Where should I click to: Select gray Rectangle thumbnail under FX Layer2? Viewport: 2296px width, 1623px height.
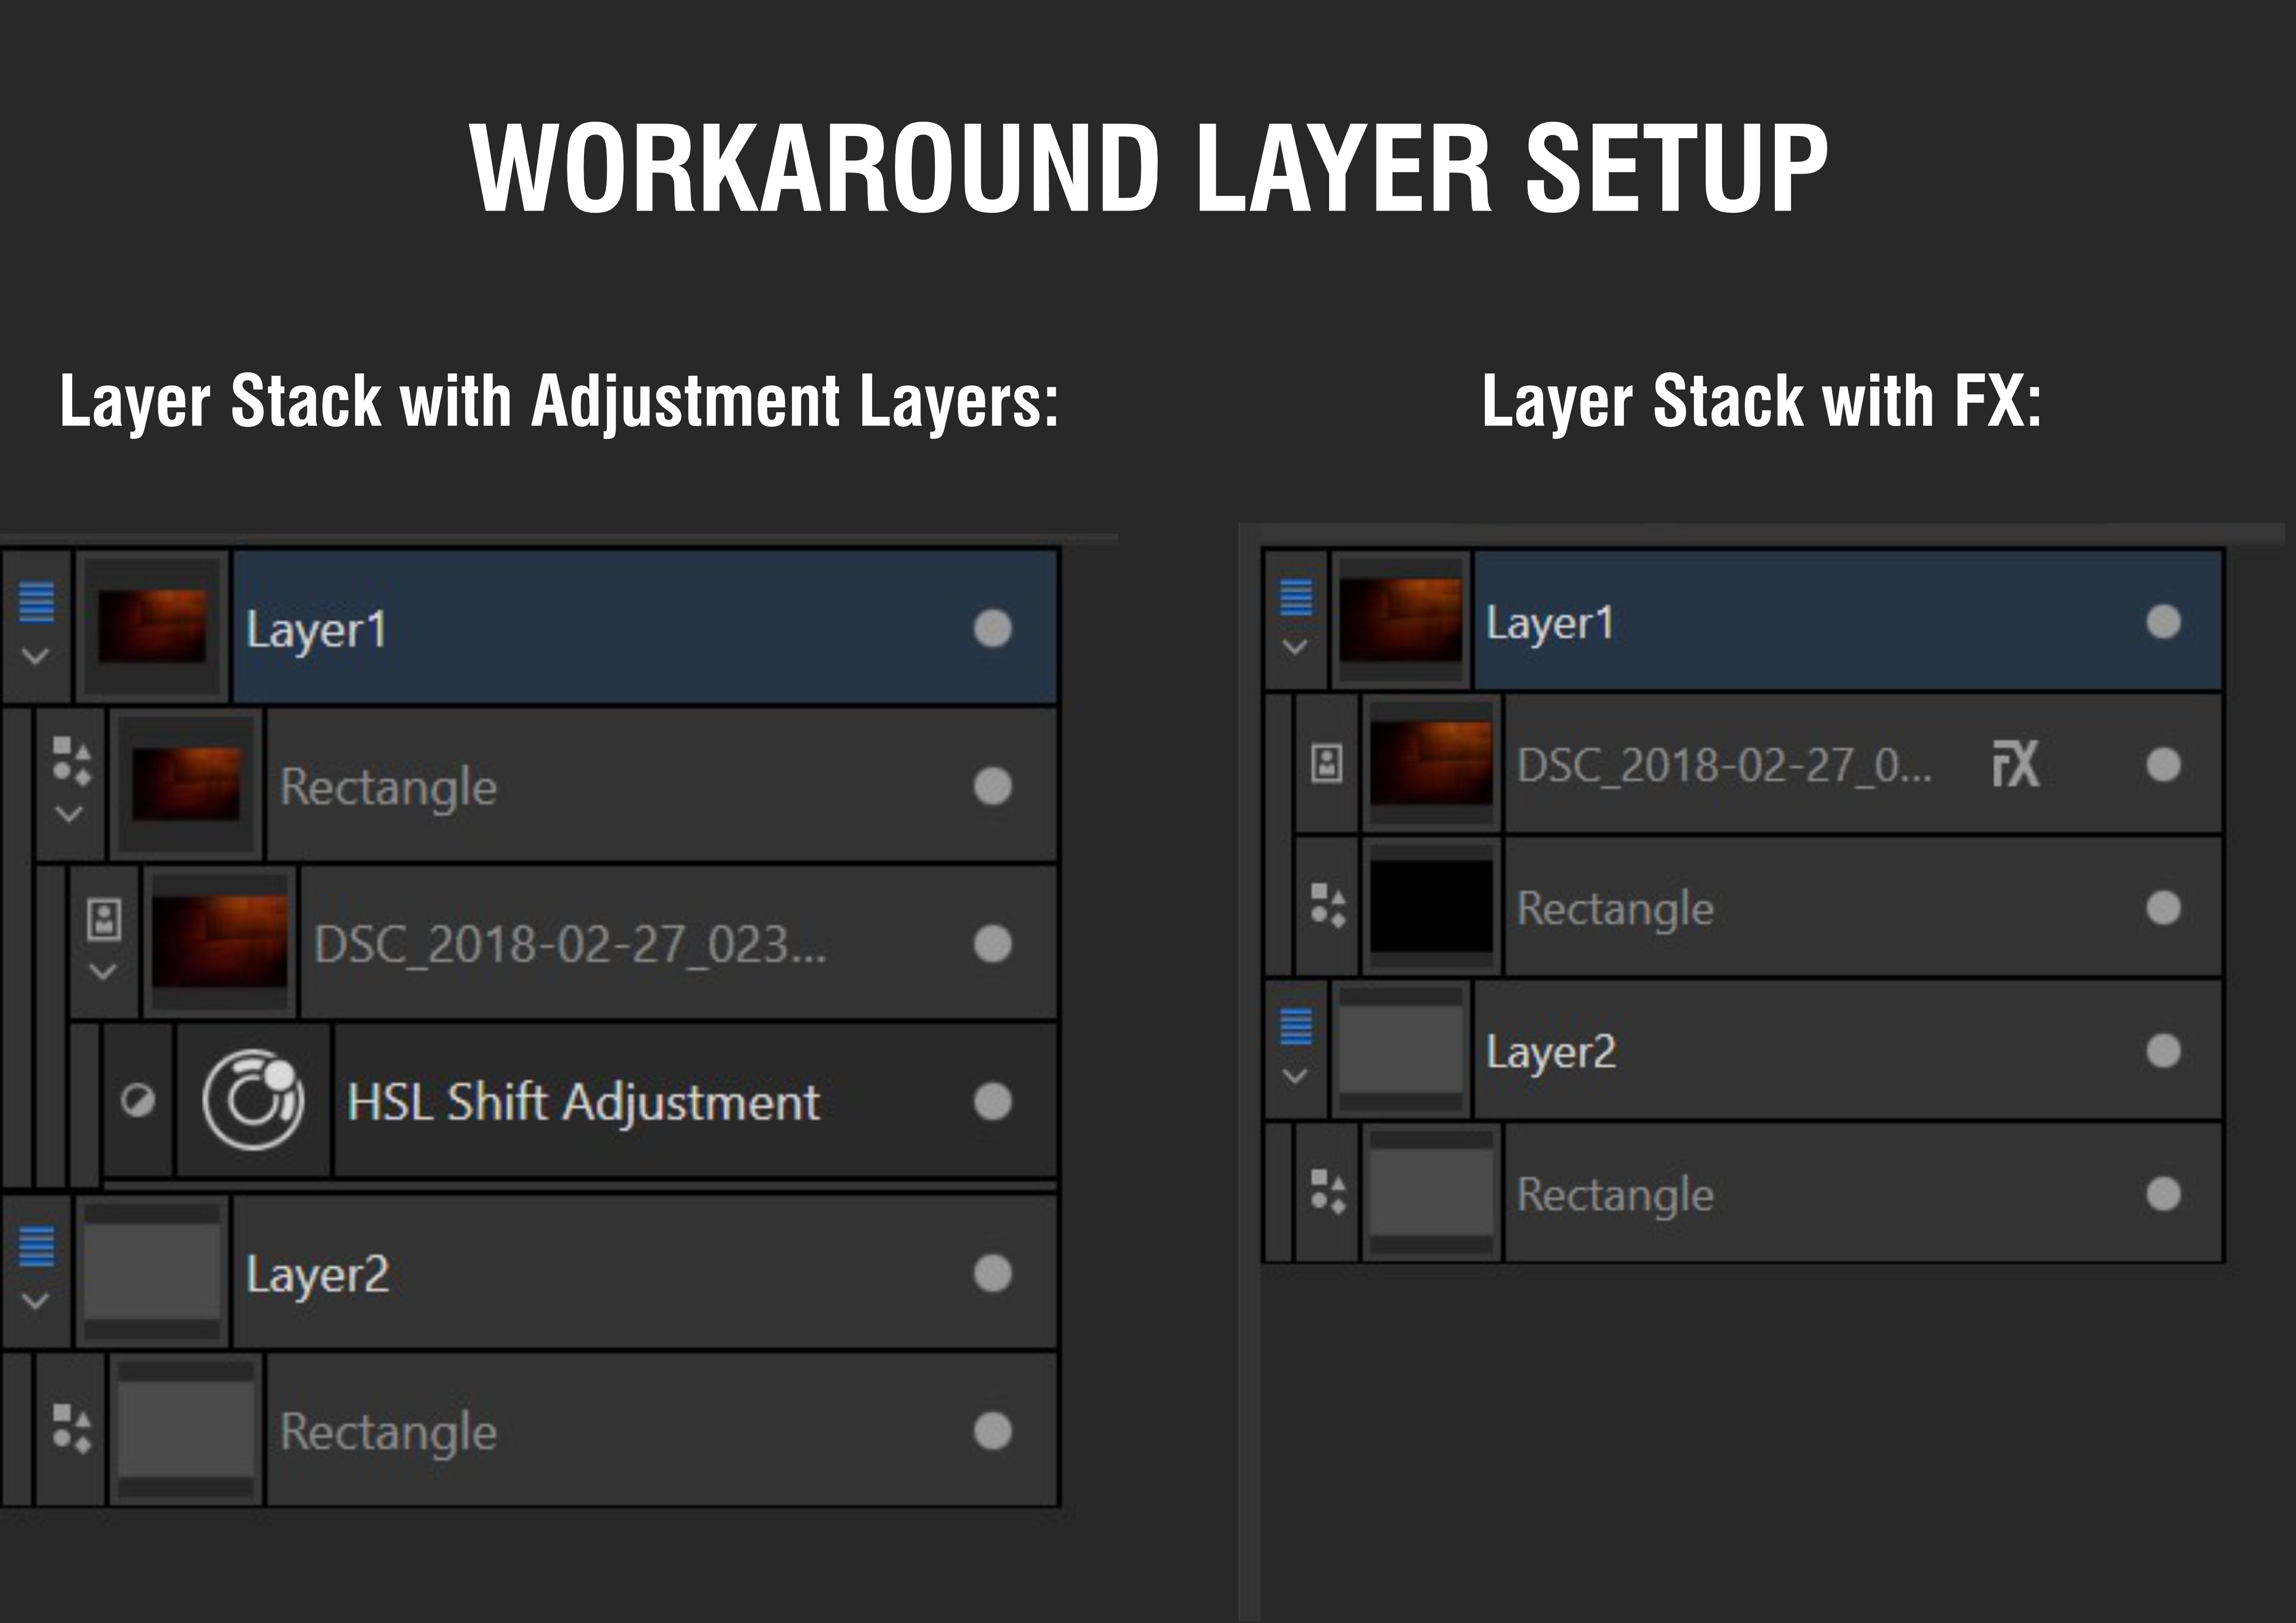1431,1192
